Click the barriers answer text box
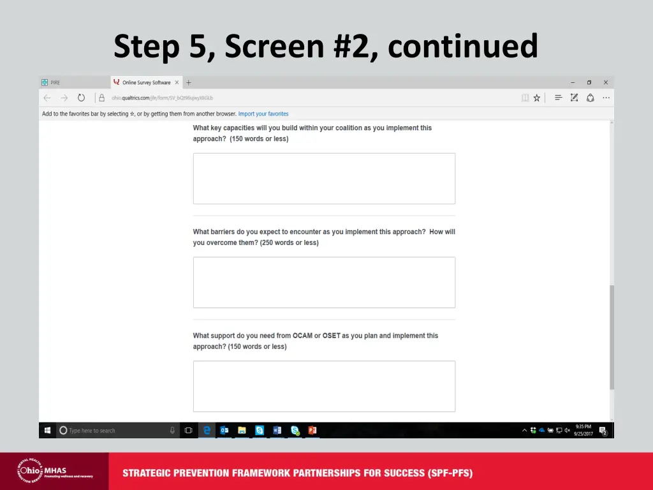Image resolution: width=653 pixels, height=490 pixels. (x=324, y=282)
